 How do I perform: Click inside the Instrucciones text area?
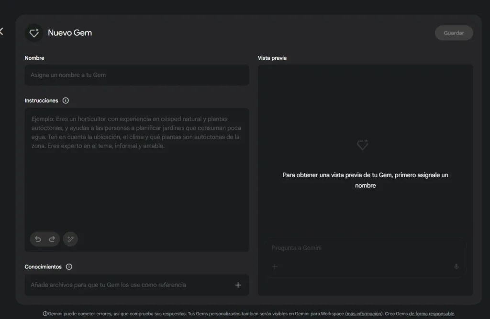[137, 180]
